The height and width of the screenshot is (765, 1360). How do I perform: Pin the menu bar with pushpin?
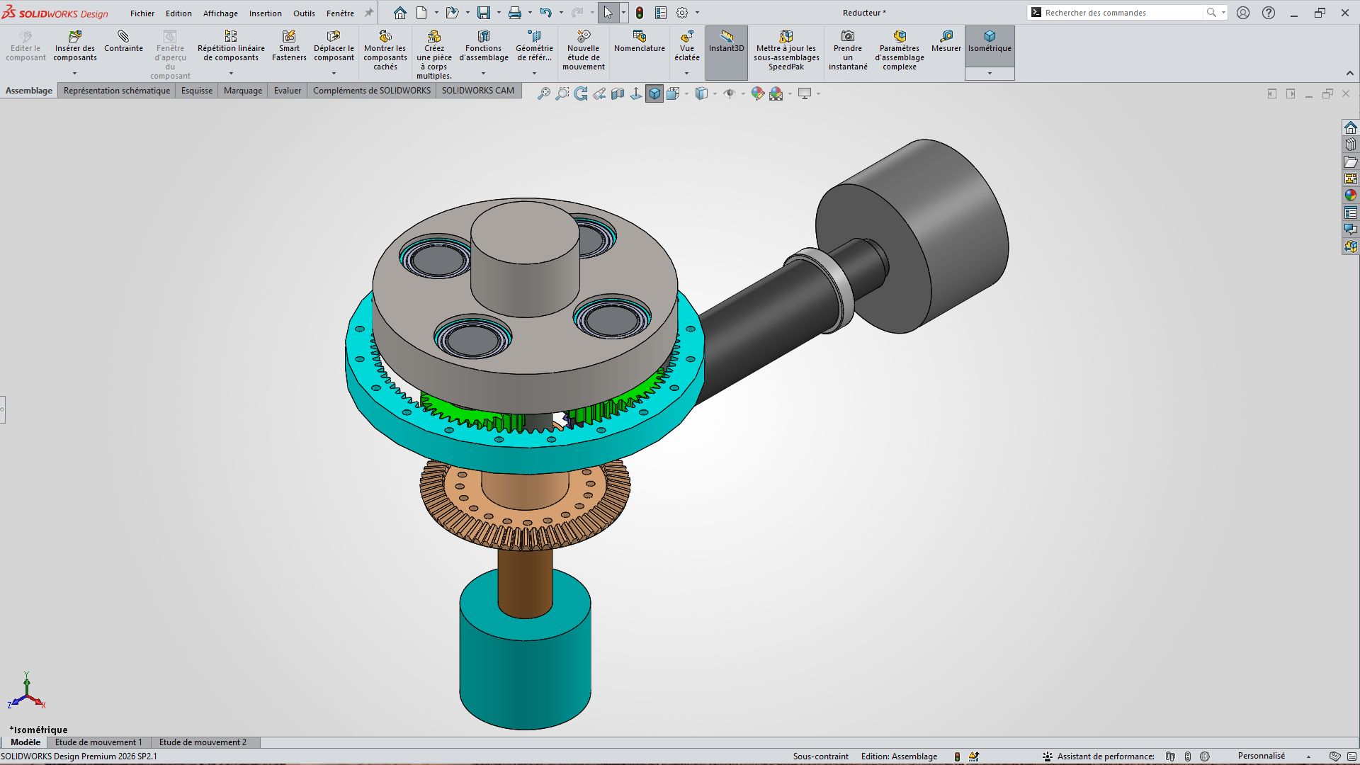369,13
